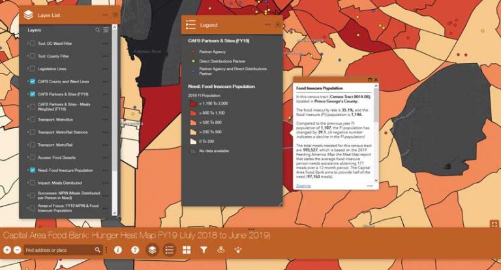This screenshot has height=270, width=501.
Task: Click the '> 1,100 To 2,000' legend swatch
Action: 193,103
